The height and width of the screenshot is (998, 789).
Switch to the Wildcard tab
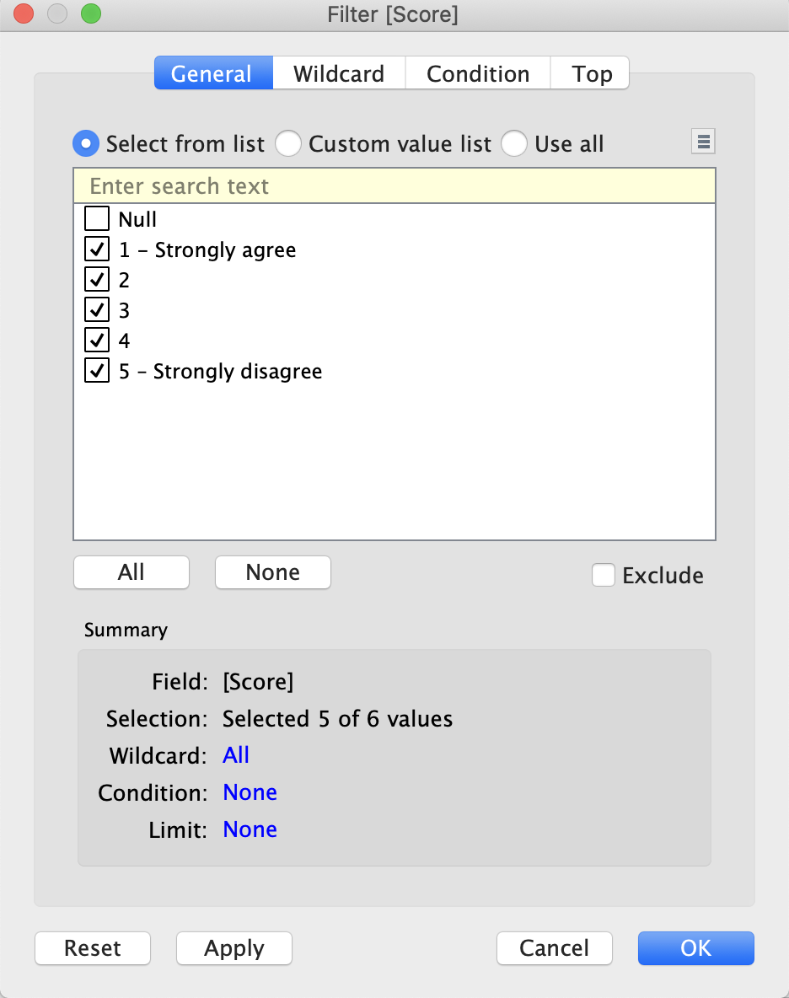coord(339,73)
